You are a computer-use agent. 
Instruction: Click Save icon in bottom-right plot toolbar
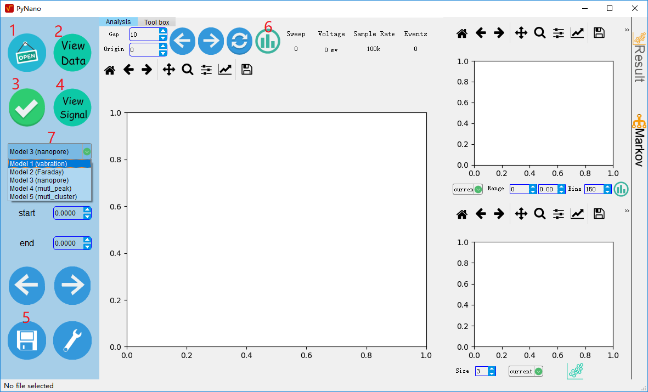pyautogui.click(x=599, y=214)
